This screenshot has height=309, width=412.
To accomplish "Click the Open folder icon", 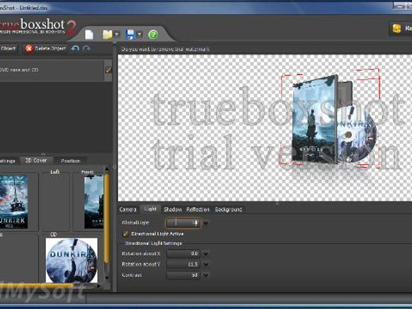I will [x=107, y=35].
